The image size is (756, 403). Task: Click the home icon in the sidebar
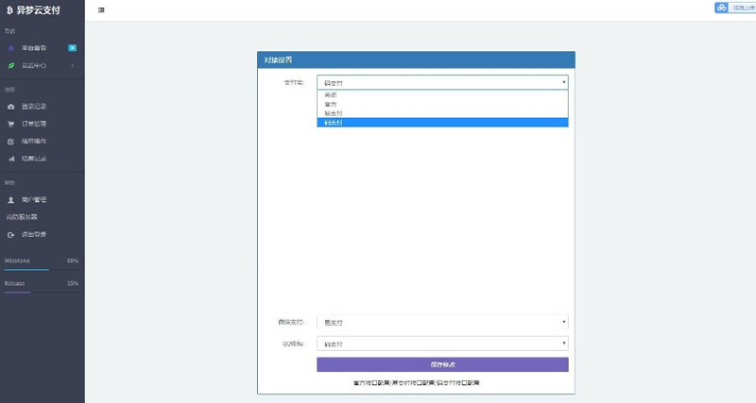tap(11, 48)
